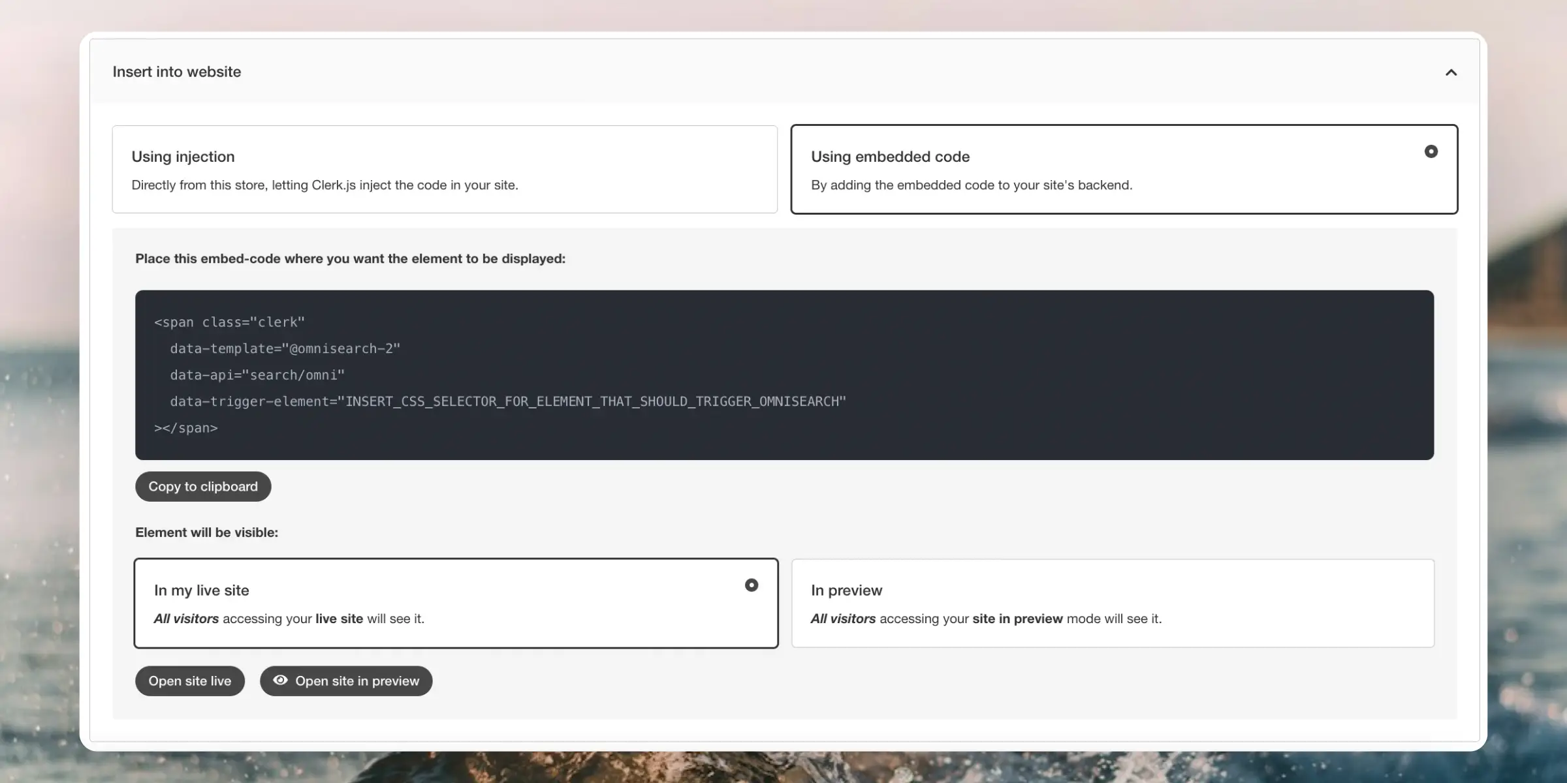Click the Using embedded code heading
1567x783 pixels.
[890, 157]
